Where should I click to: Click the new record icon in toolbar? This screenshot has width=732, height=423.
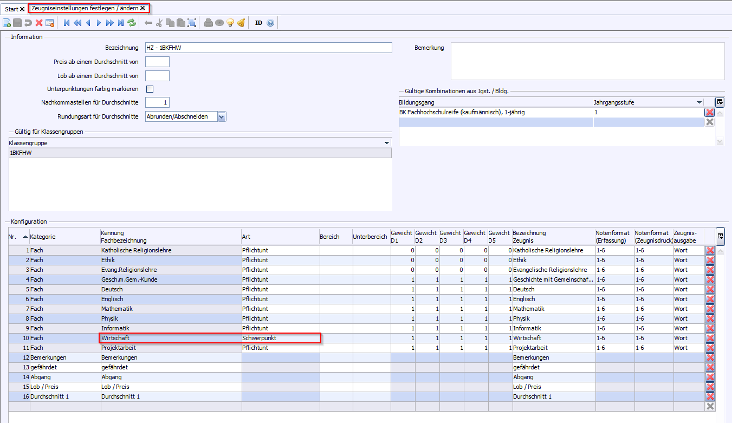click(7, 23)
